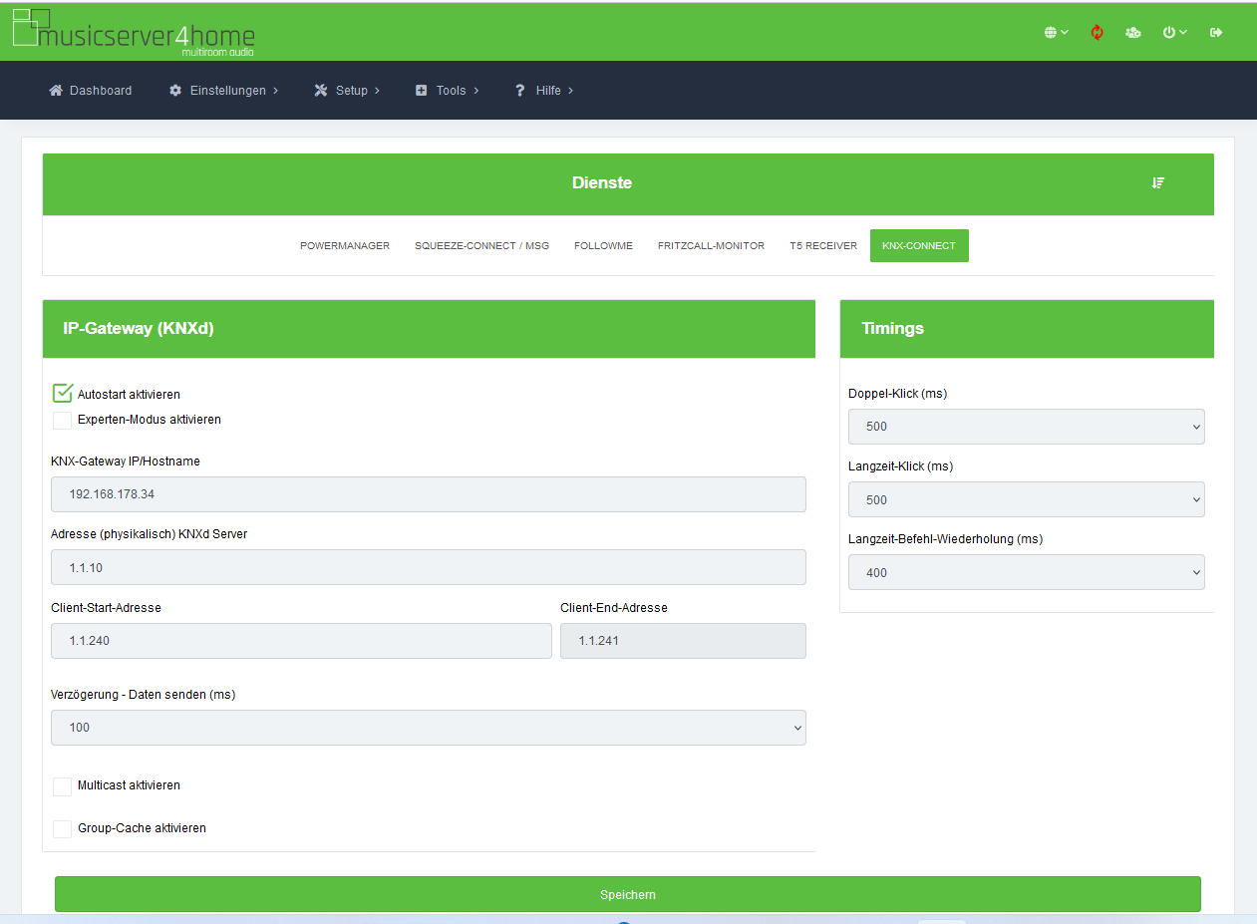Click the Client-Start-Adresse field
This screenshot has height=924, width=1257.
[301, 641]
